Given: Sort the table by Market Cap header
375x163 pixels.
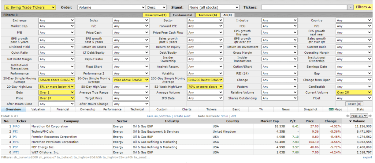Looking at the screenshot, I should pyautogui.click(x=269, y=121).
